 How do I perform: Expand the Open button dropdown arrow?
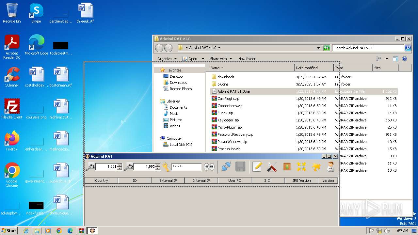click(x=203, y=59)
